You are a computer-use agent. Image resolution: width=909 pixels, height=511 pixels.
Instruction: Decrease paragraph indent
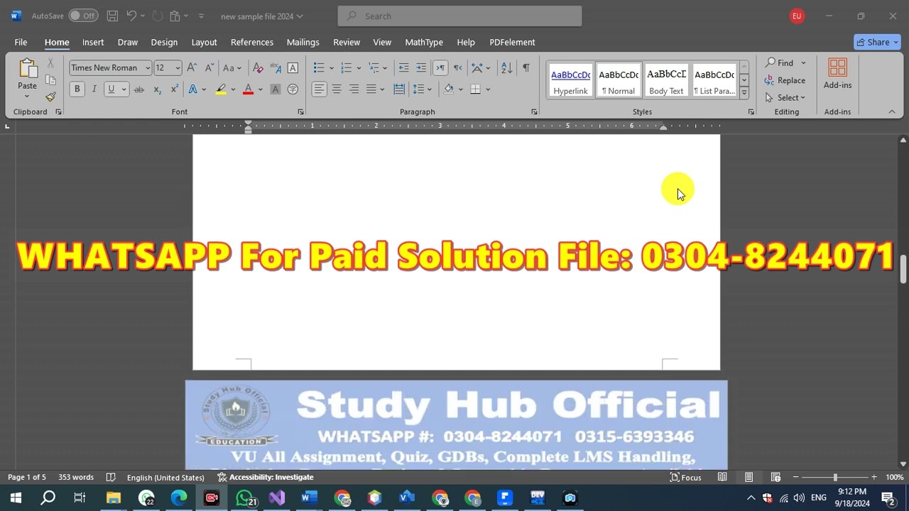click(403, 67)
